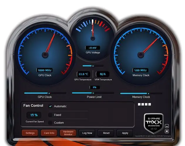Open Card Info
Viewport: 185px width, 146px height.
point(49,133)
